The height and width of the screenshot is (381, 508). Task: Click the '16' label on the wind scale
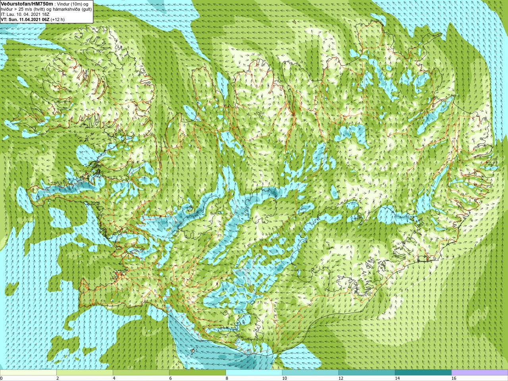click(x=454, y=379)
